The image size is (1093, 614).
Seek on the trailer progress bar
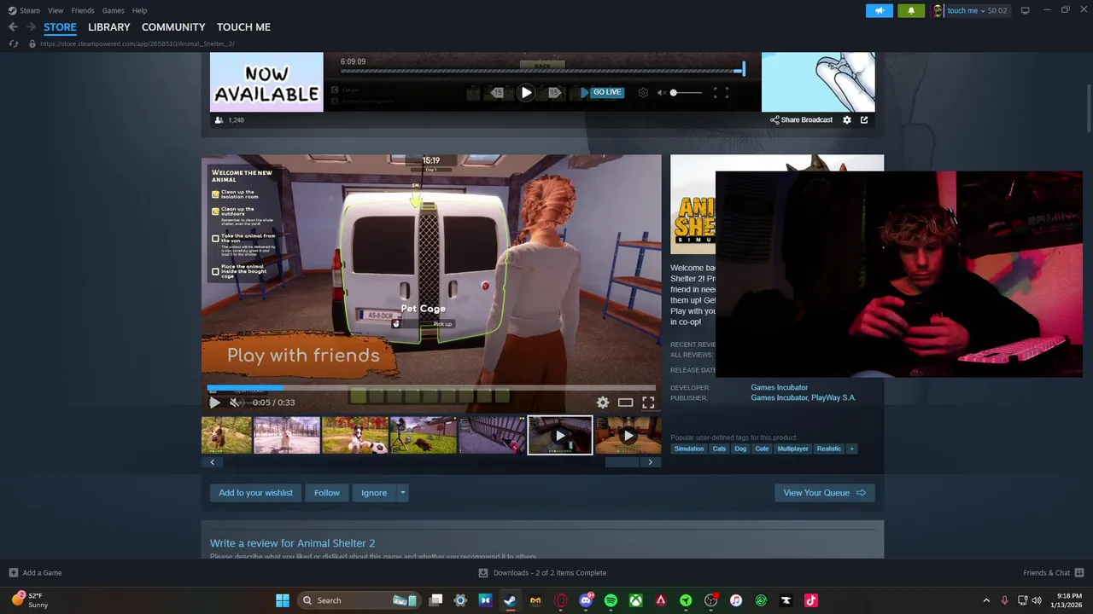(431, 388)
